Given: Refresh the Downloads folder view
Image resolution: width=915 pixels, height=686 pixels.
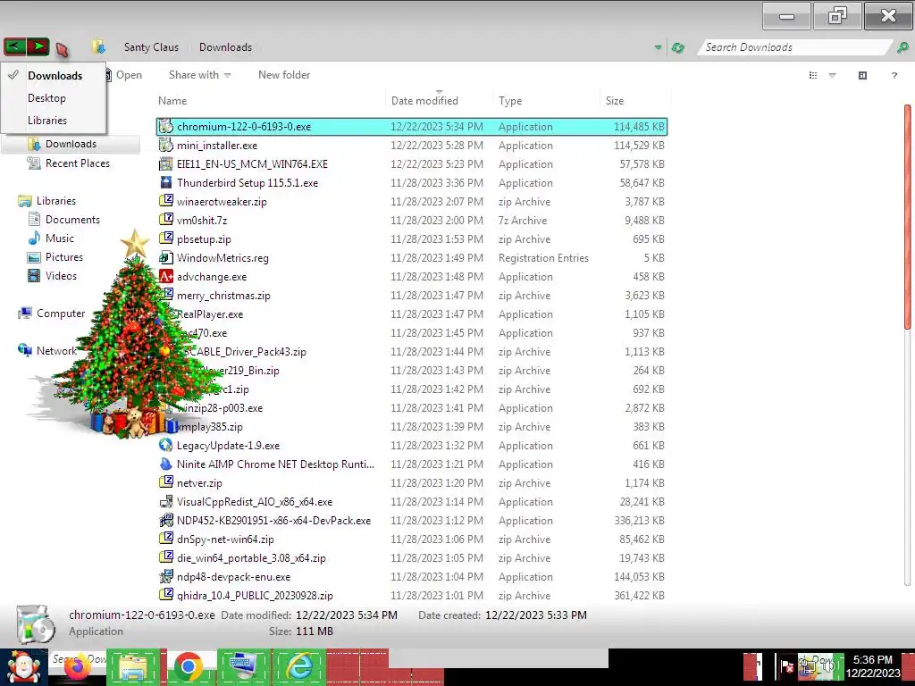Looking at the screenshot, I should (x=677, y=48).
